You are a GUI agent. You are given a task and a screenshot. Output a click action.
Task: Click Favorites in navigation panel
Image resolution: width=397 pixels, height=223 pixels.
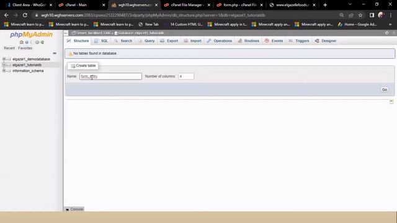click(25, 48)
